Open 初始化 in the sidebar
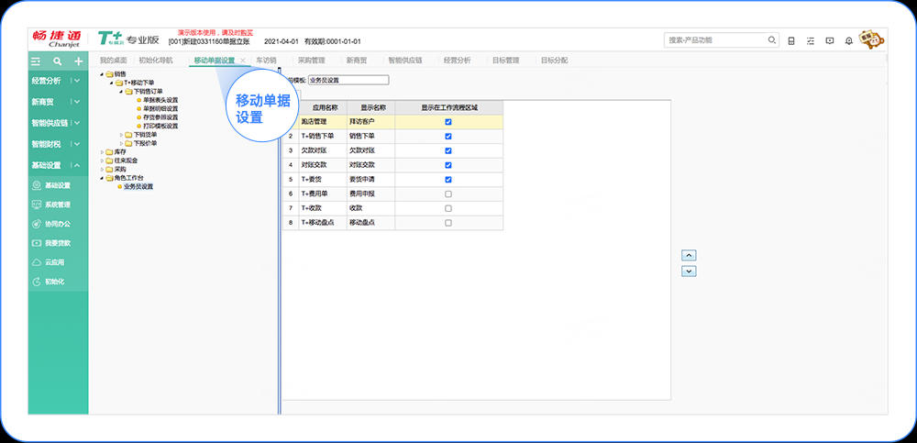 click(49, 282)
